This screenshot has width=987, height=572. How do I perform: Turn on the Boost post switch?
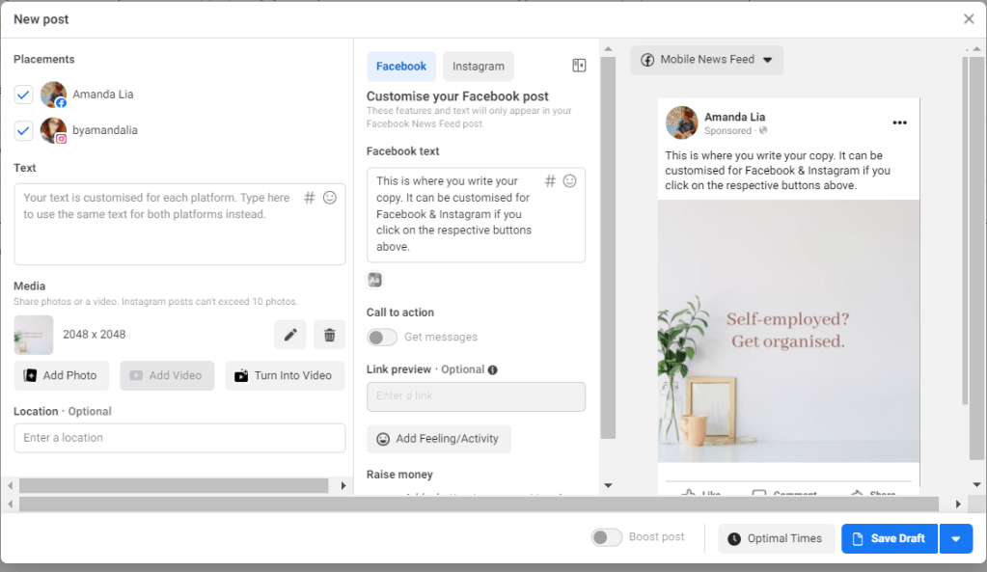coord(607,537)
